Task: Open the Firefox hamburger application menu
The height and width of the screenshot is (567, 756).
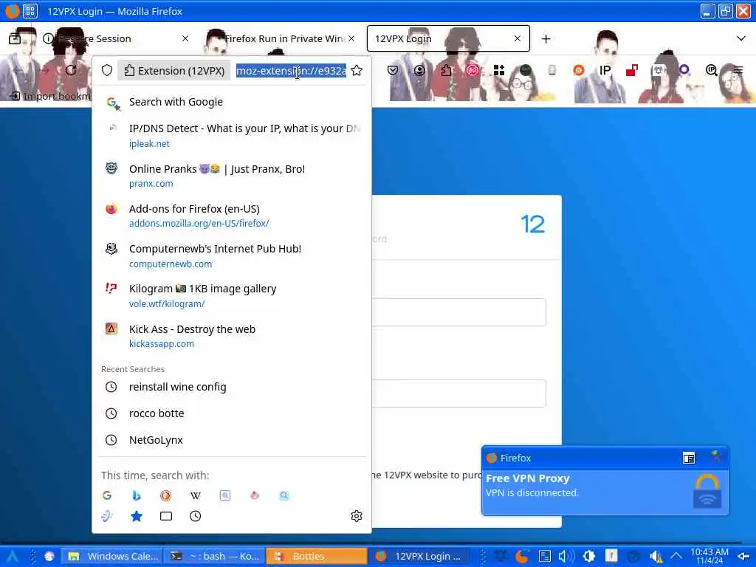Action: (x=738, y=70)
